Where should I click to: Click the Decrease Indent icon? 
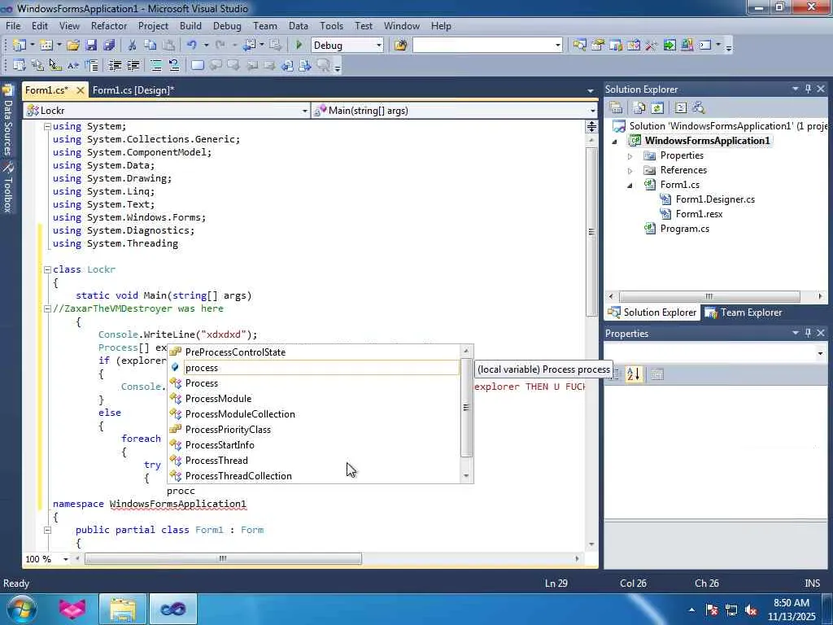point(115,65)
